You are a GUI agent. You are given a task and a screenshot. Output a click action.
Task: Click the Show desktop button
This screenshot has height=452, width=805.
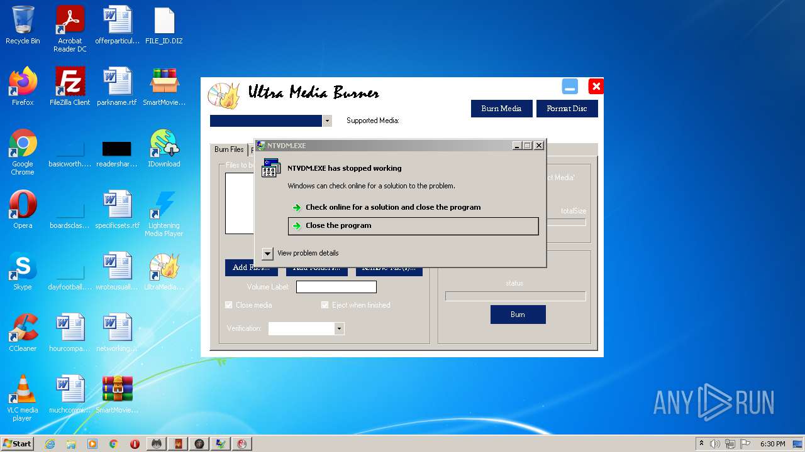pyautogui.click(x=799, y=444)
